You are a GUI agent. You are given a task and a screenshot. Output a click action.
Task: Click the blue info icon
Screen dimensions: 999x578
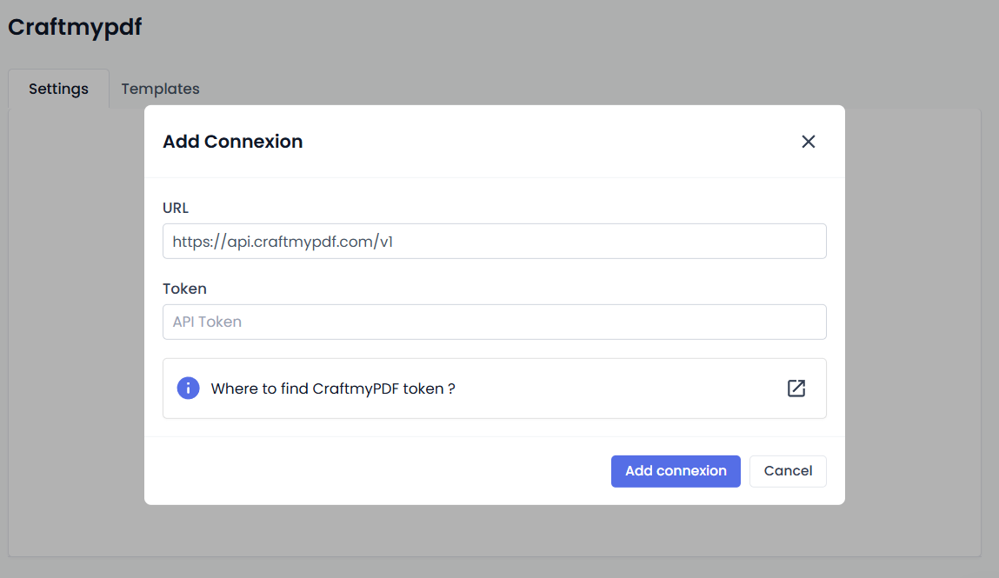(x=188, y=389)
